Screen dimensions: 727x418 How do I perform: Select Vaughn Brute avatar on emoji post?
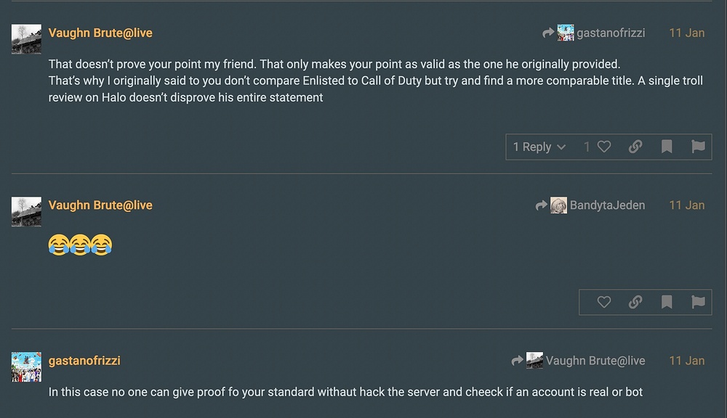pos(26,212)
